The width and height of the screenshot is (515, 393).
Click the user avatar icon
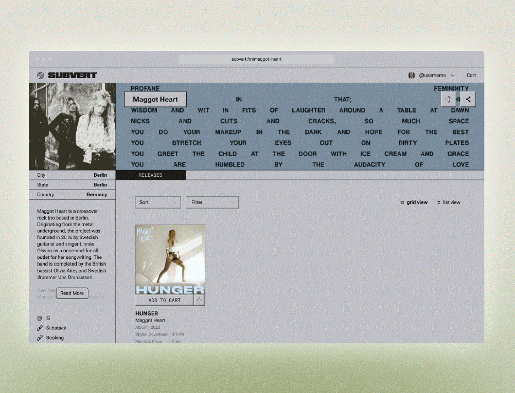pos(412,75)
